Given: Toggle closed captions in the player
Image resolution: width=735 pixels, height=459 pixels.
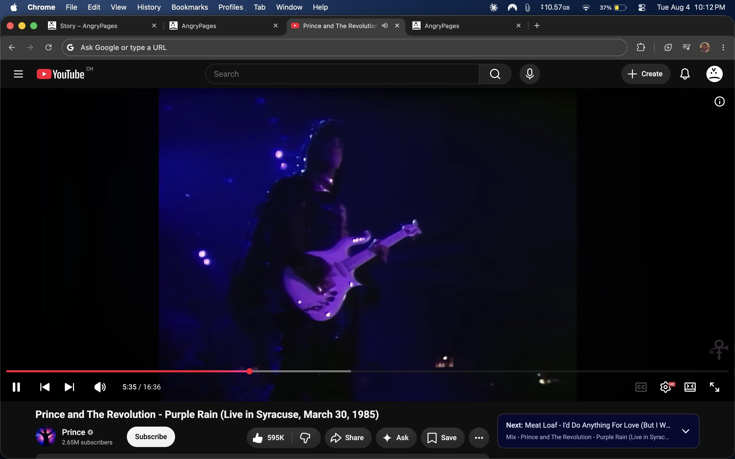Looking at the screenshot, I should tap(641, 387).
